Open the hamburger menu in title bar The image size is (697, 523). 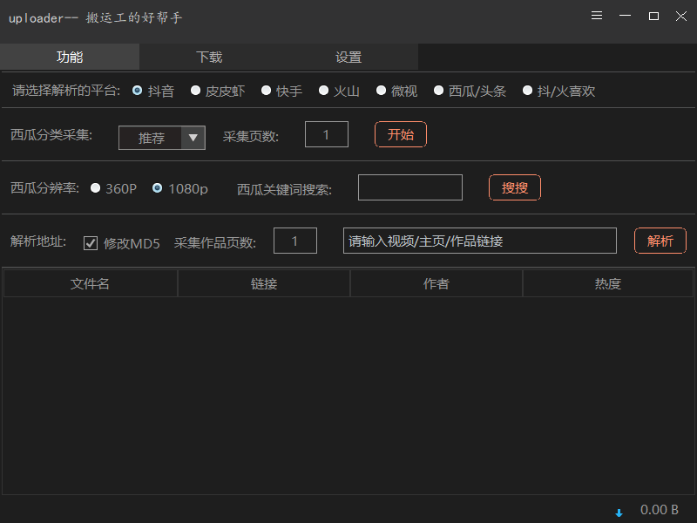pos(596,15)
